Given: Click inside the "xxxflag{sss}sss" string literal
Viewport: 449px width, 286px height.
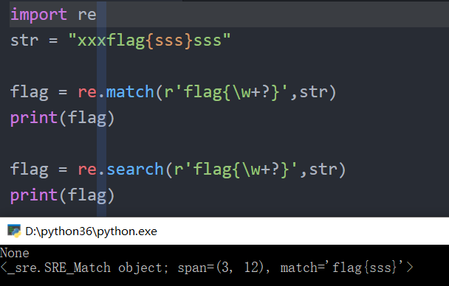Looking at the screenshot, I should coord(149,41).
